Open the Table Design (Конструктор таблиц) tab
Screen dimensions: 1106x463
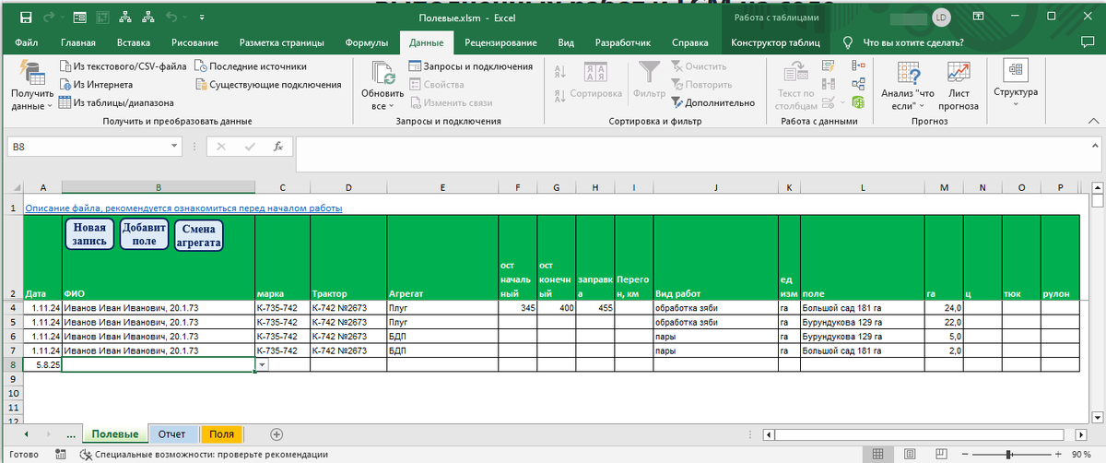coord(775,42)
